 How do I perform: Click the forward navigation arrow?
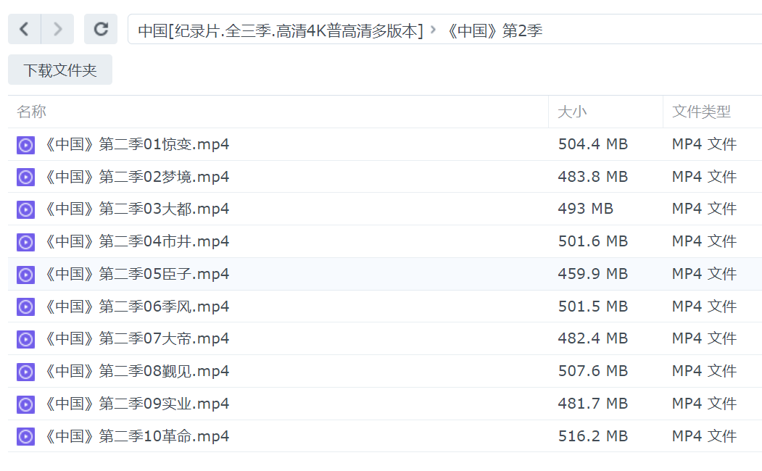tap(58, 29)
